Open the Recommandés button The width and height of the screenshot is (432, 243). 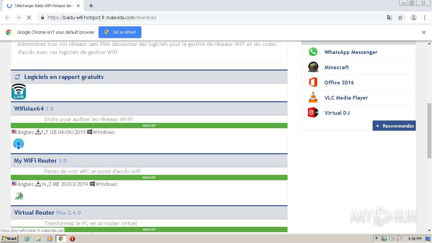click(x=394, y=126)
